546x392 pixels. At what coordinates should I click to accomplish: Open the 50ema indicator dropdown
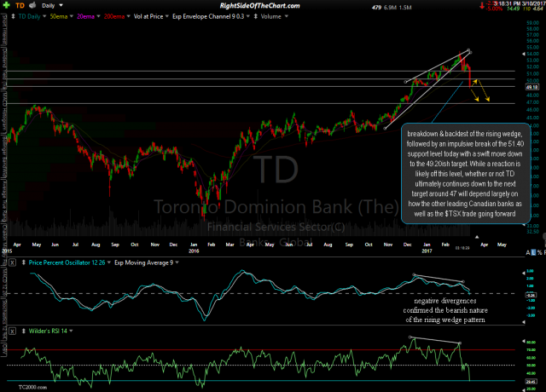pyautogui.click(x=61, y=16)
